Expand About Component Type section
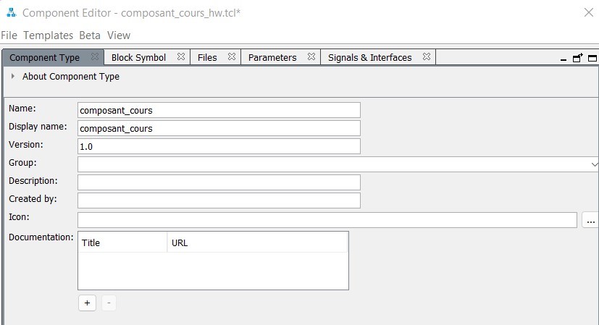The width and height of the screenshot is (599, 325). point(13,76)
